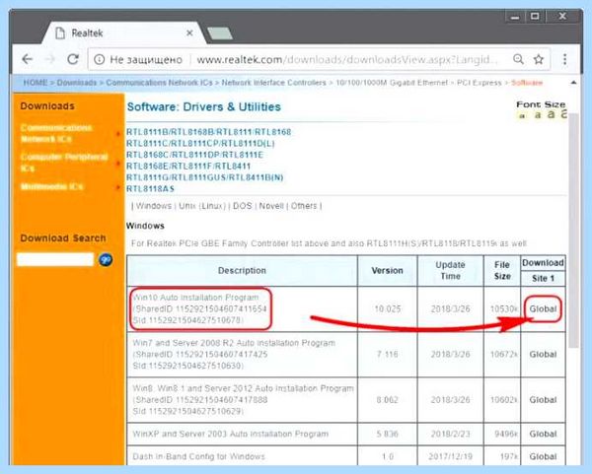Click update time 2018/2/23 cell

(451, 434)
